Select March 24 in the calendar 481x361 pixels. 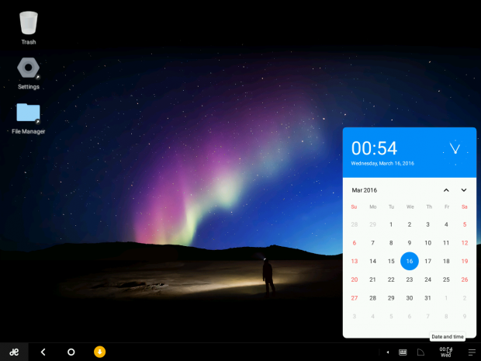(x=427, y=279)
